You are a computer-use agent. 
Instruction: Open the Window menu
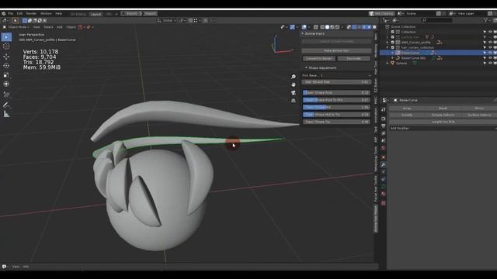(46, 14)
